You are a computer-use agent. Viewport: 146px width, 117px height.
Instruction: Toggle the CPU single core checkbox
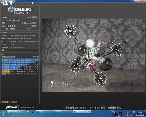pyautogui.click(x=38, y=26)
